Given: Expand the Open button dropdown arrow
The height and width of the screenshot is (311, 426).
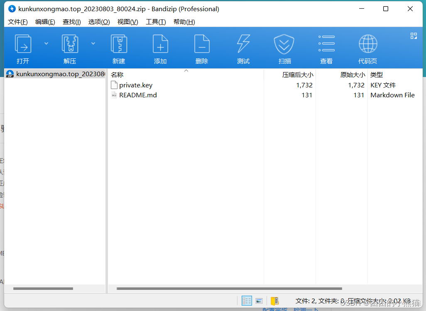Looking at the screenshot, I should 46,43.
